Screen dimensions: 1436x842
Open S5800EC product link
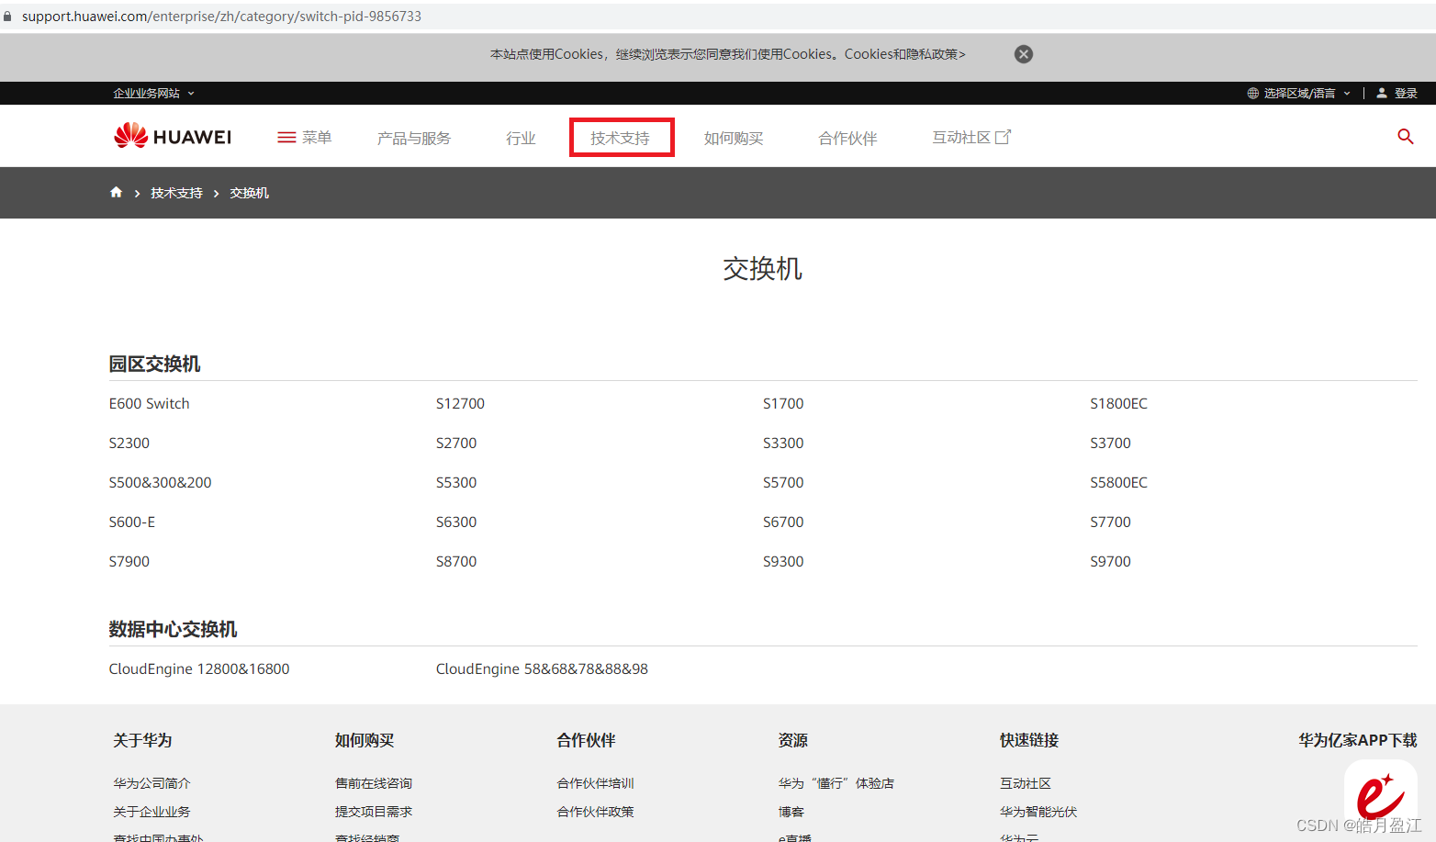(1118, 482)
